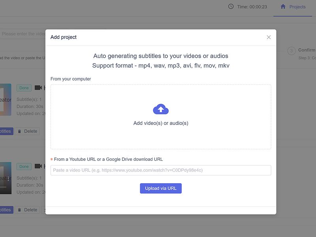Delete the second project
This screenshot has width=316, height=237.
coord(27,210)
